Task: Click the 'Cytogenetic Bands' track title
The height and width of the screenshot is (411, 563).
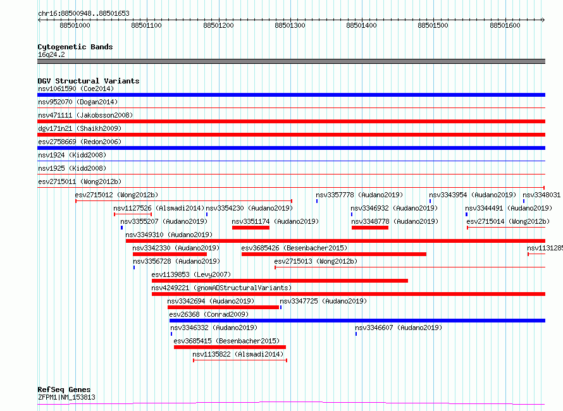Action: pyautogui.click(x=75, y=47)
